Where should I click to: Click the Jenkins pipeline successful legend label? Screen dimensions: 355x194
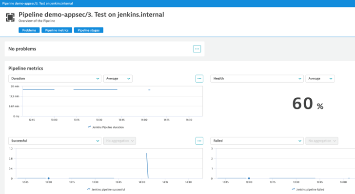click(x=108, y=190)
